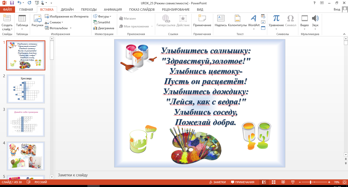348x187 pixels.
Task: Insert Видео media
Action: [x=305, y=19]
